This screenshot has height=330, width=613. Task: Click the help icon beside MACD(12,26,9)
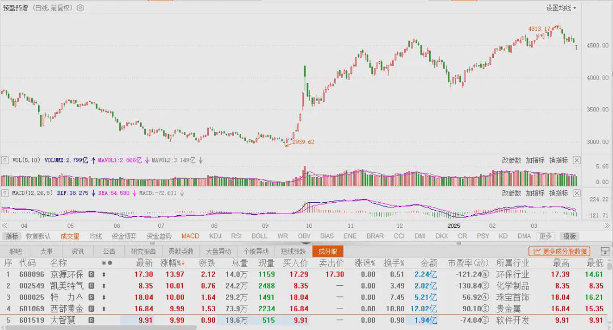pos(5,193)
